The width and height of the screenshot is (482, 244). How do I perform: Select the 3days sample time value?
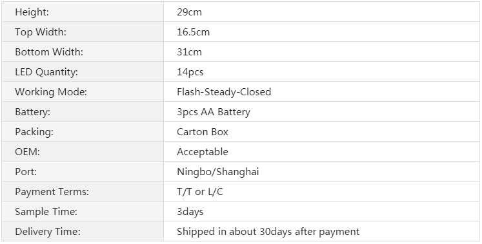(190, 212)
